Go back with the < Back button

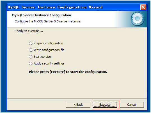click(x=78, y=105)
